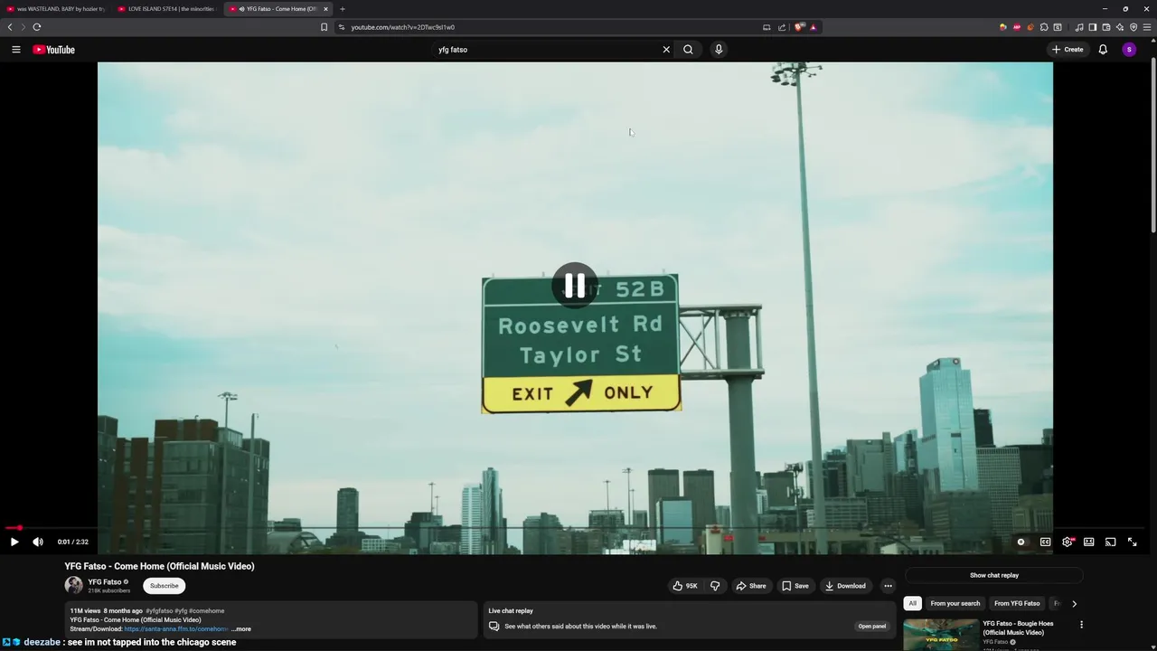The height and width of the screenshot is (651, 1157).
Task: Click the video title text
Action: tap(160, 566)
